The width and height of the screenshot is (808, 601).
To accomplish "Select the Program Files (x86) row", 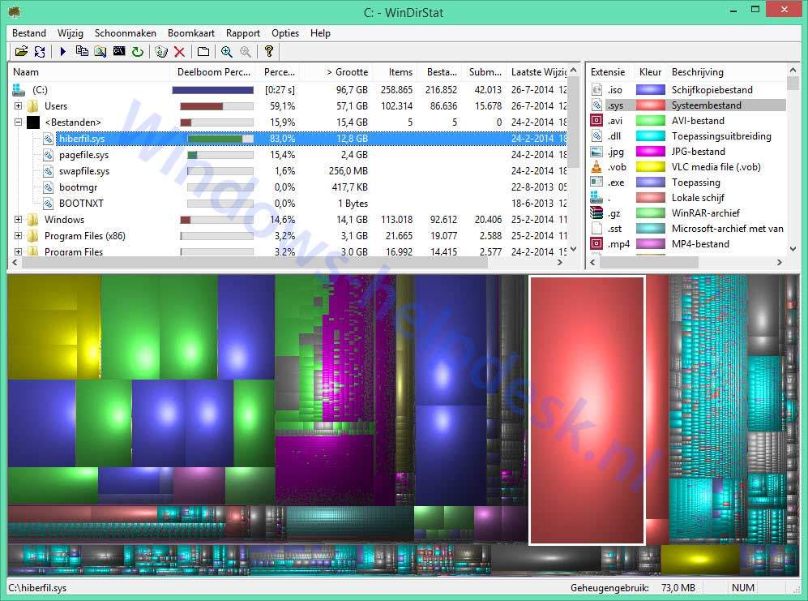I will pyautogui.click(x=288, y=236).
